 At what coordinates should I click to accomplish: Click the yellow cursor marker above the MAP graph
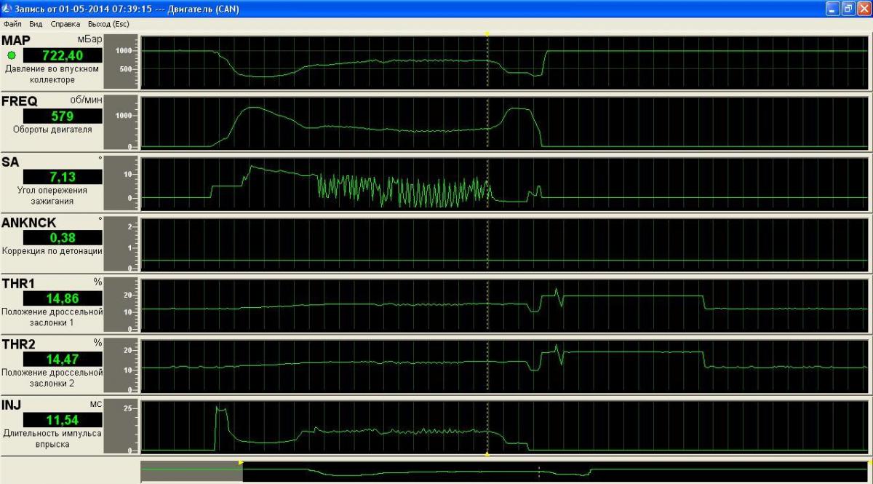[487, 33]
